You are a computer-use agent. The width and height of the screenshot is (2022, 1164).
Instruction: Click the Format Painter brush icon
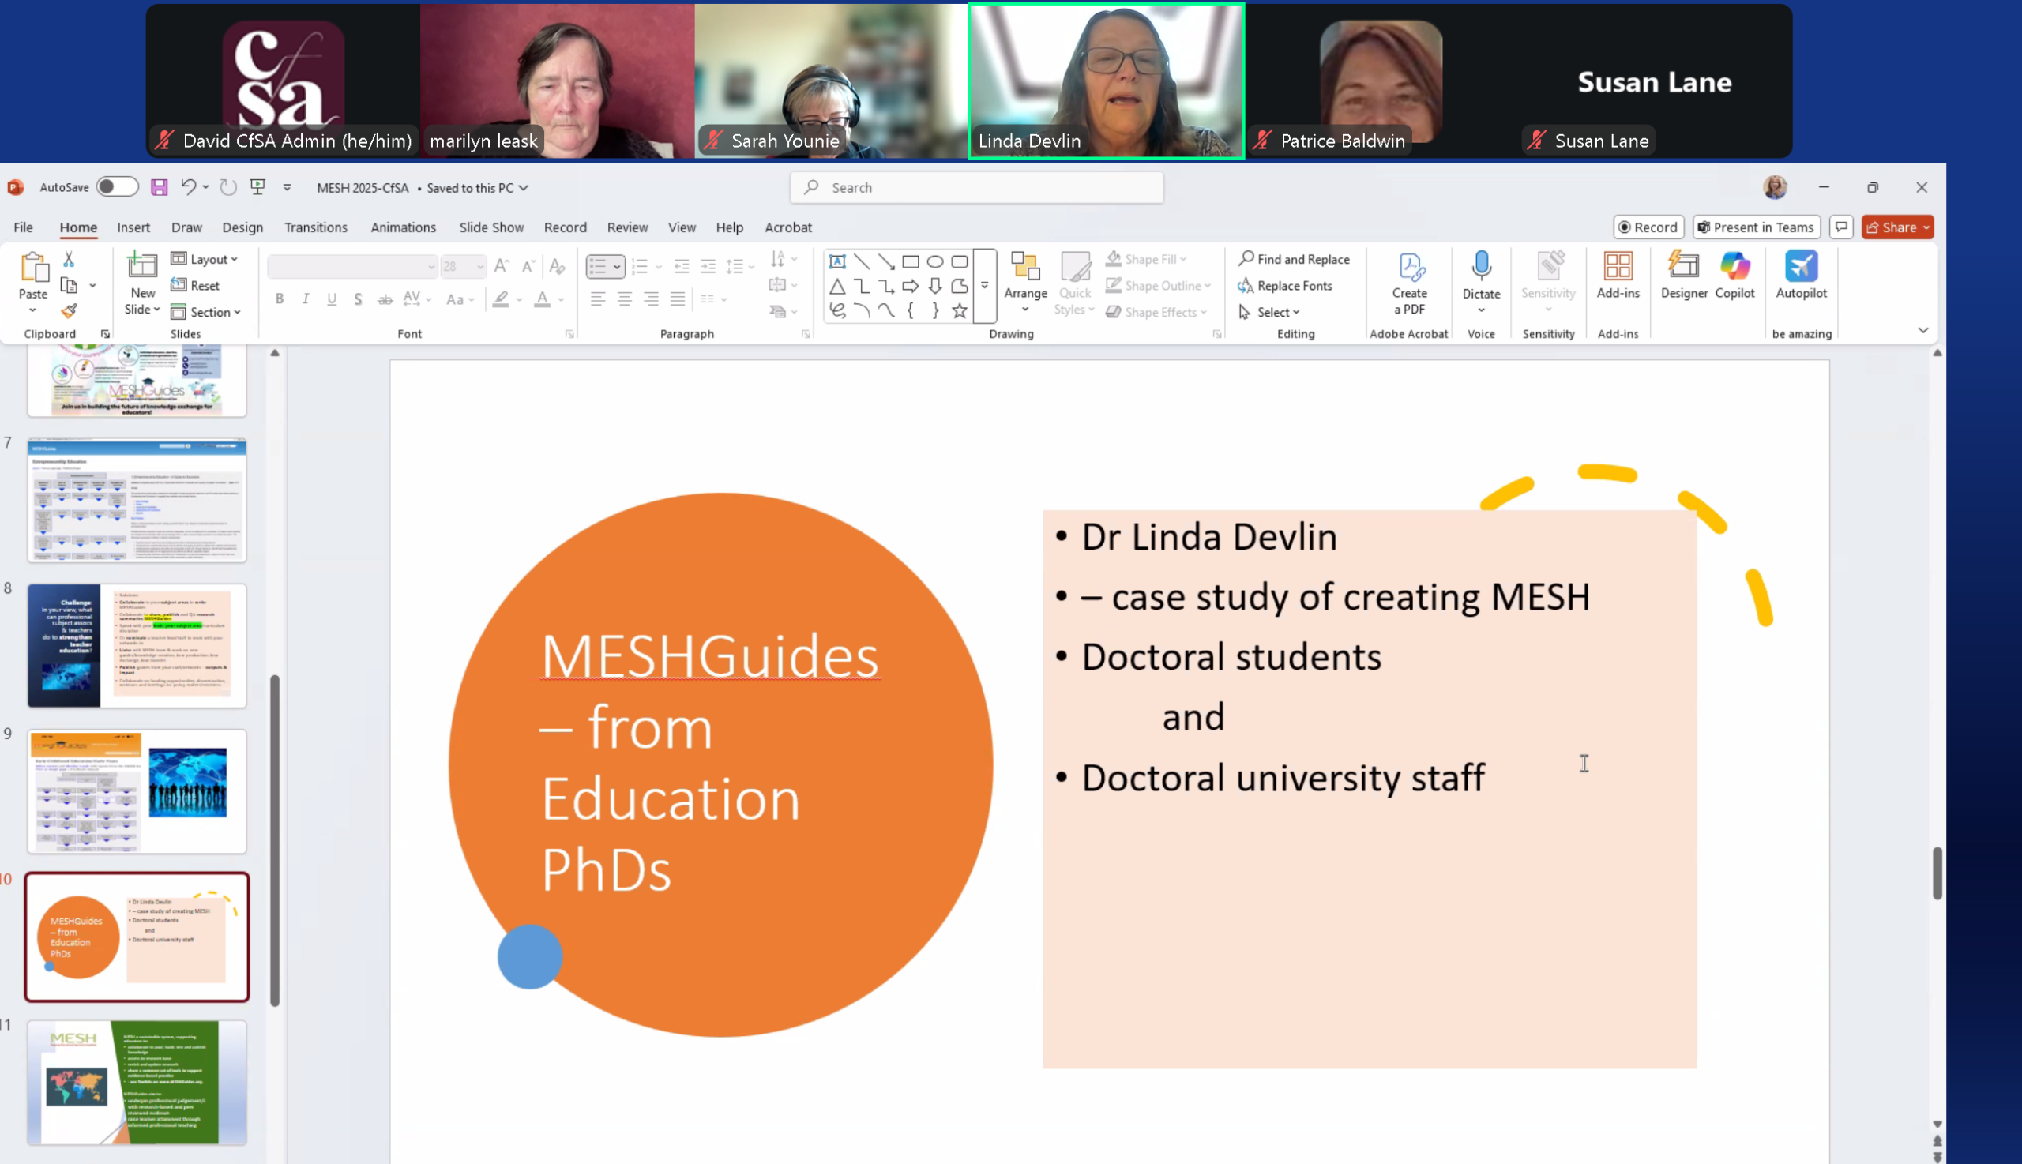(x=69, y=311)
